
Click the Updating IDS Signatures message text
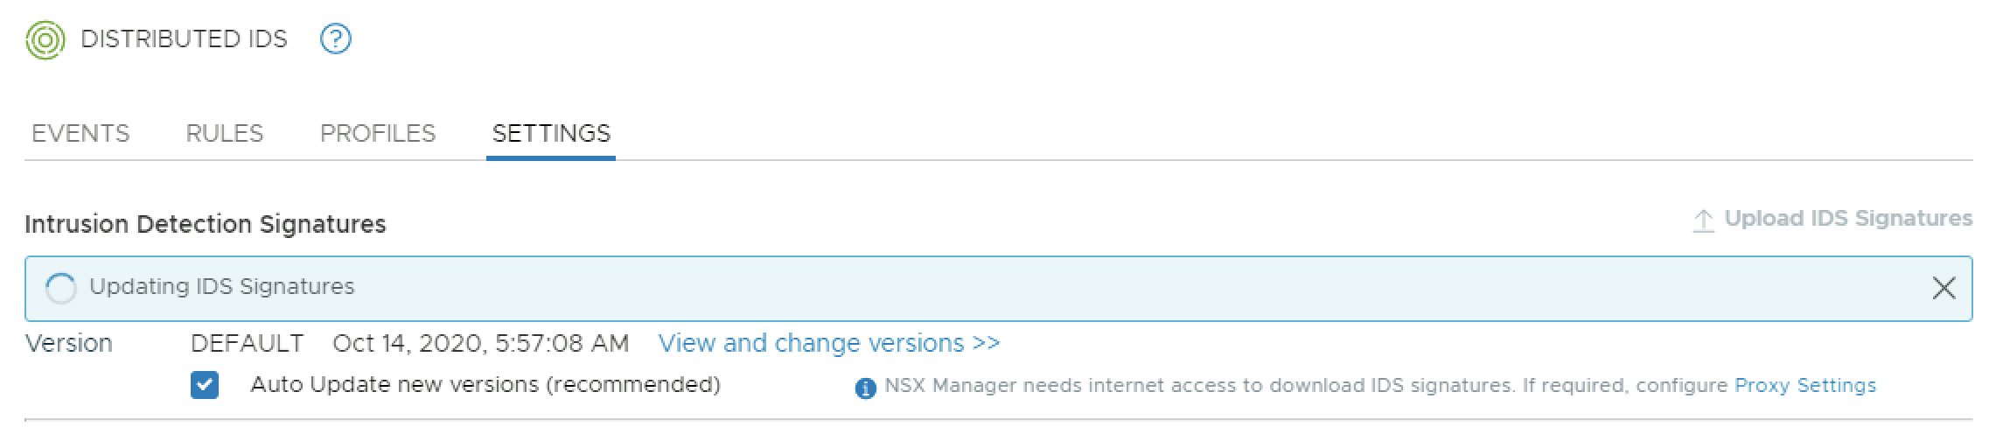tap(222, 287)
